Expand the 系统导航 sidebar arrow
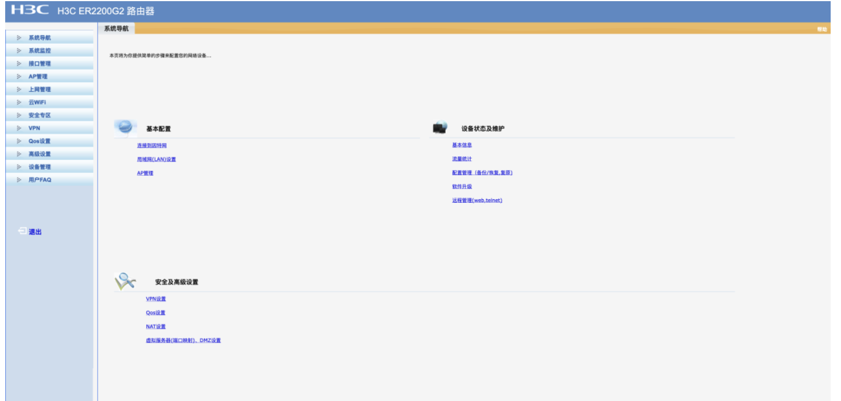 [x=19, y=38]
